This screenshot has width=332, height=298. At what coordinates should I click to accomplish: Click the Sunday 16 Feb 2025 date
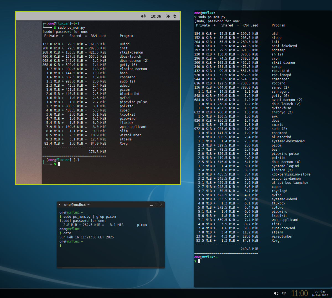320,293
